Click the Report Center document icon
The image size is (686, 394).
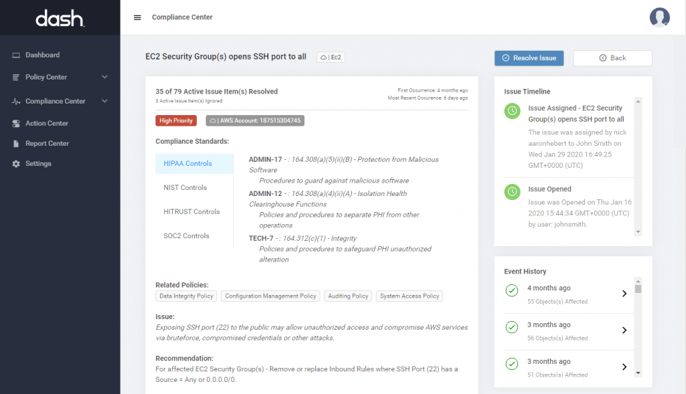tap(16, 143)
